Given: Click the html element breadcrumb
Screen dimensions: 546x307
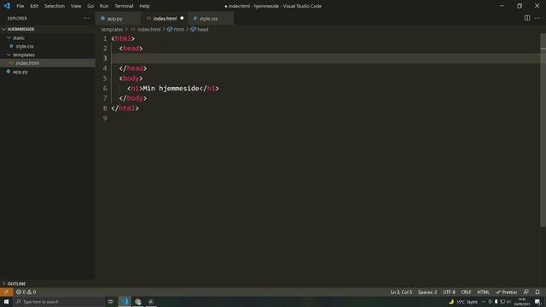Looking at the screenshot, I should (x=176, y=30).
